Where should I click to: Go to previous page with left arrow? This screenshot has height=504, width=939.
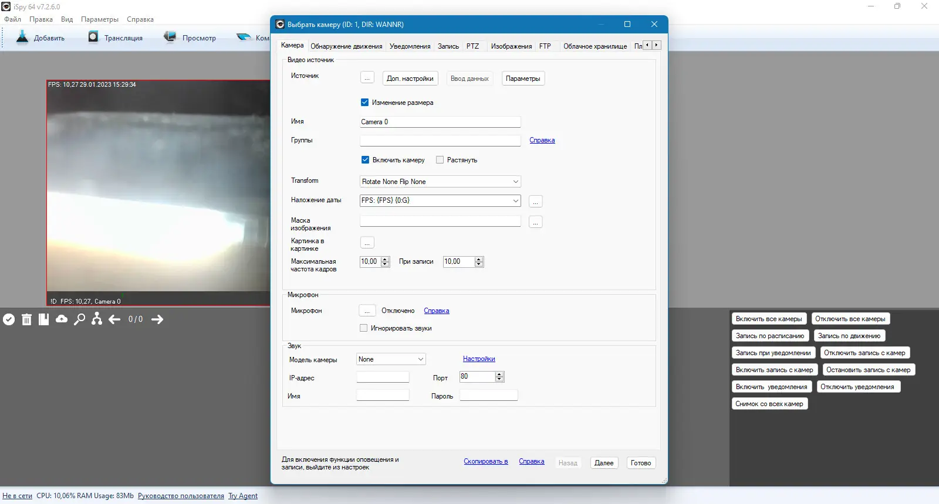[x=114, y=319]
